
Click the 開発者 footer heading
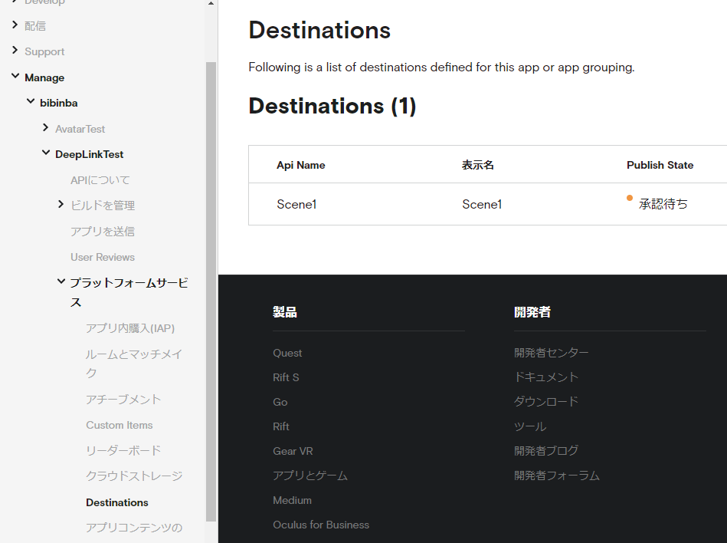(x=532, y=312)
